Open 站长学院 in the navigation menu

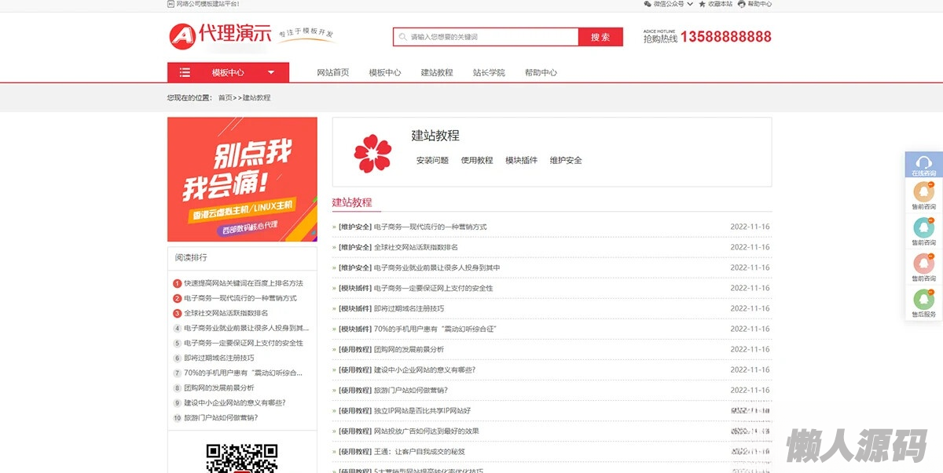(489, 72)
